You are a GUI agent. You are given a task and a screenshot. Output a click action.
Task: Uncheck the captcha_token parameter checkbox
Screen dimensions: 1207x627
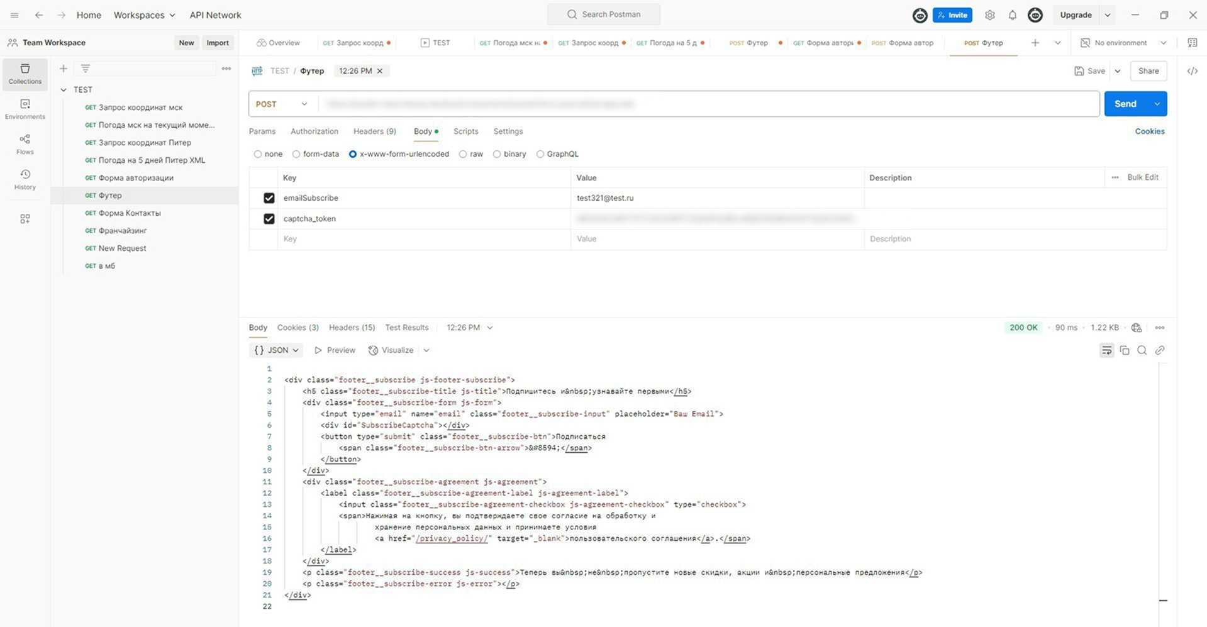pyautogui.click(x=269, y=219)
